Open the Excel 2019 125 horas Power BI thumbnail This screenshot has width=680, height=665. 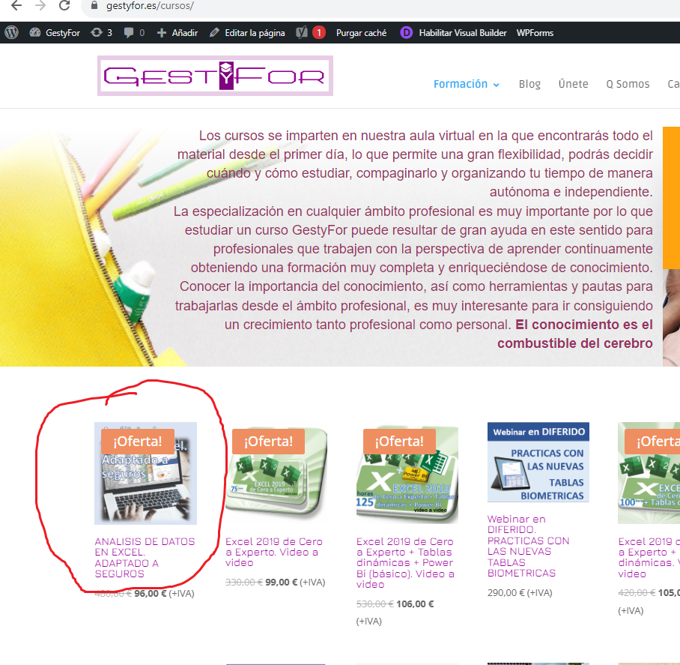(407, 474)
